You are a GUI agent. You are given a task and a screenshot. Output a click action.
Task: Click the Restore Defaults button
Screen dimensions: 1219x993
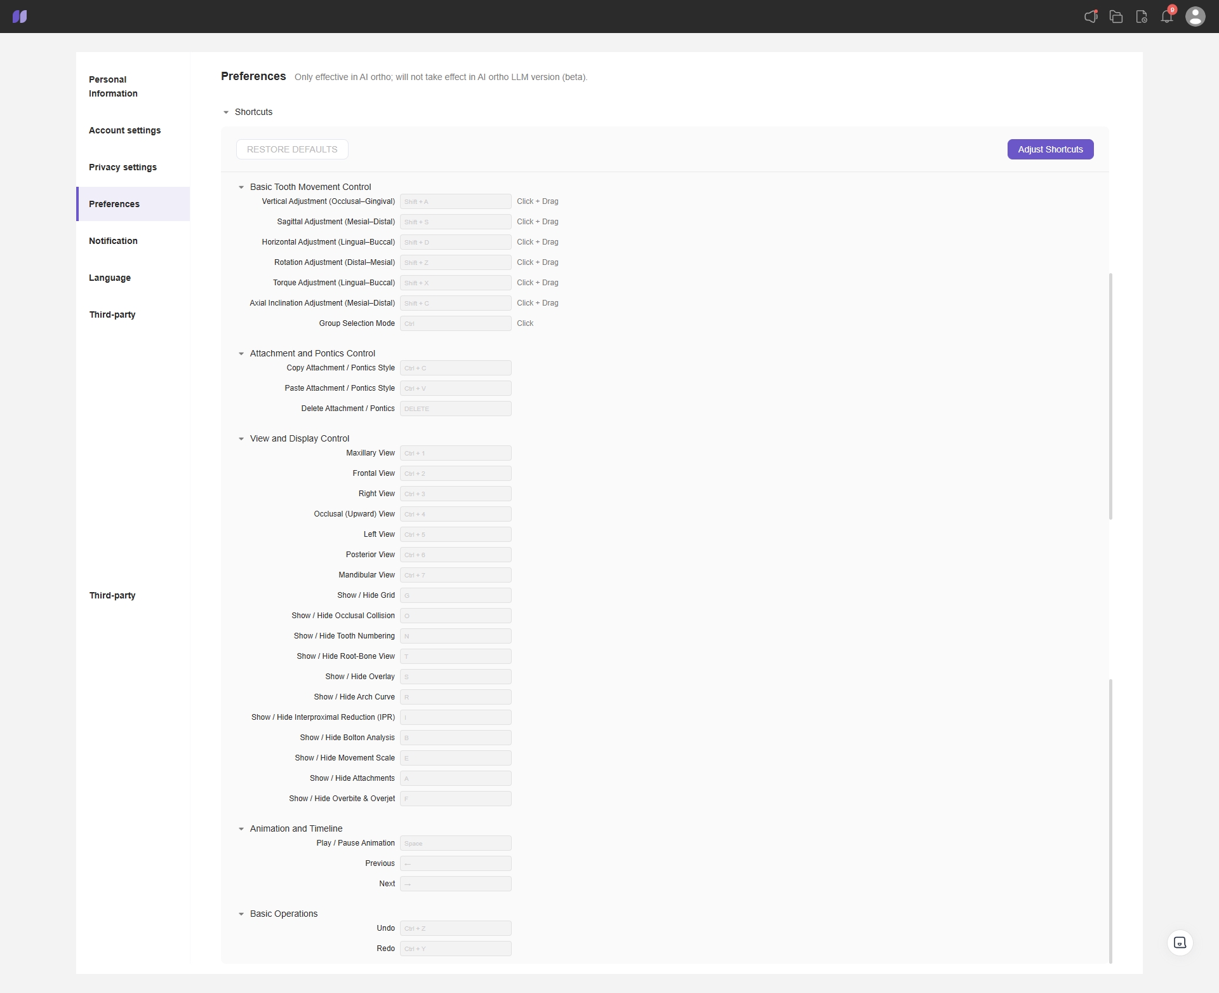point(292,149)
